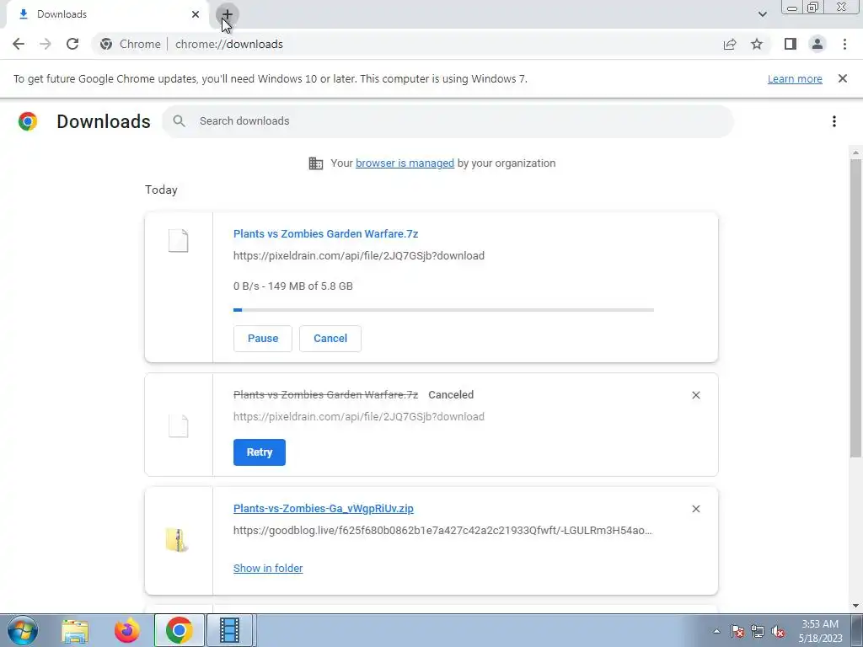Click the muted volume tray icon
This screenshot has height=647, width=863.
[778, 631]
